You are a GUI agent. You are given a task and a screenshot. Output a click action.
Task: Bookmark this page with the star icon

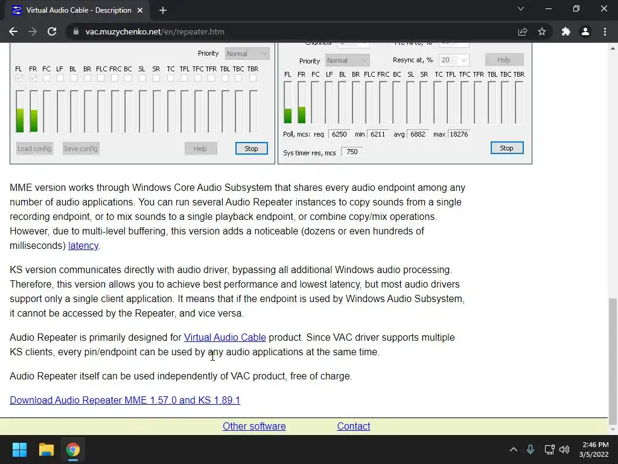tap(542, 31)
